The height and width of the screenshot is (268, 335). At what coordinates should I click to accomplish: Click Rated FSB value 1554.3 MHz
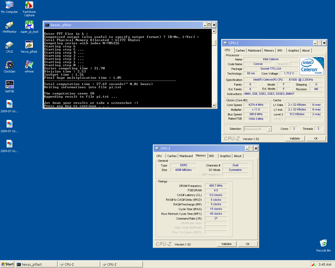pos(256,119)
